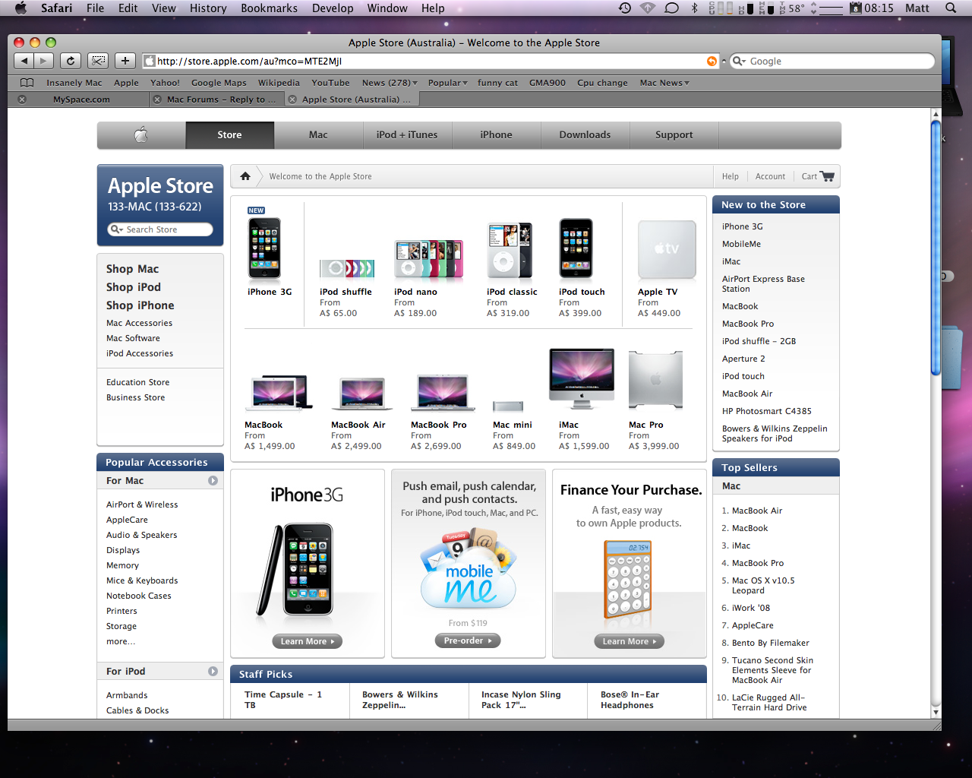Click the Safari back arrow button
The height and width of the screenshot is (778, 972).
coord(24,61)
